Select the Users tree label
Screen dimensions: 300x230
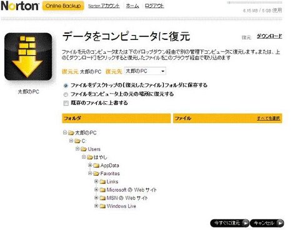[94, 149]
